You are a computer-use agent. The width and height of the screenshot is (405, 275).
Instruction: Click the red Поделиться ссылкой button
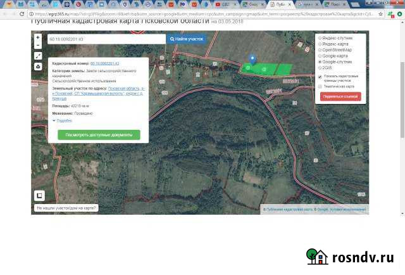coord(340,96)
